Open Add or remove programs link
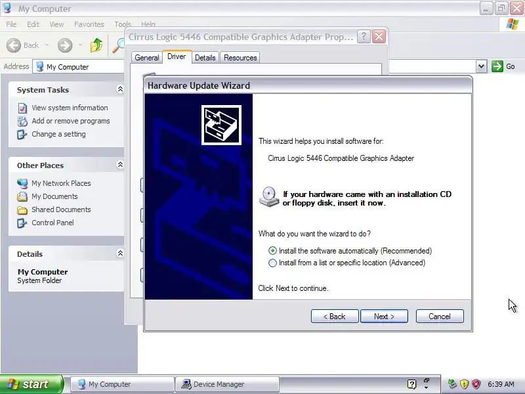The width and height of the screenshot is (525, 394). 71,121
